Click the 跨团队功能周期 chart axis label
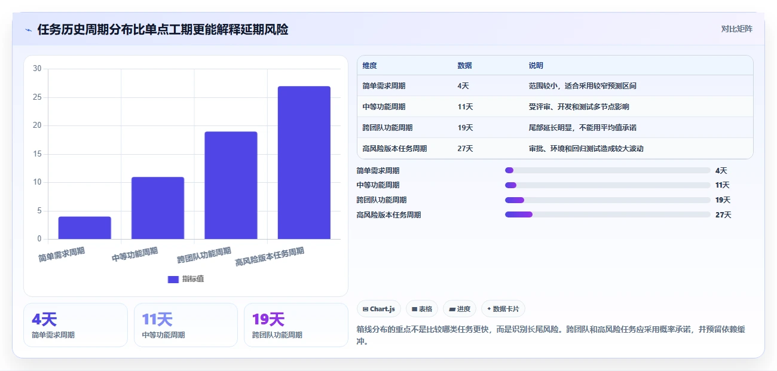The width and height of the screenshot is (777, 371). click(204, 256)
